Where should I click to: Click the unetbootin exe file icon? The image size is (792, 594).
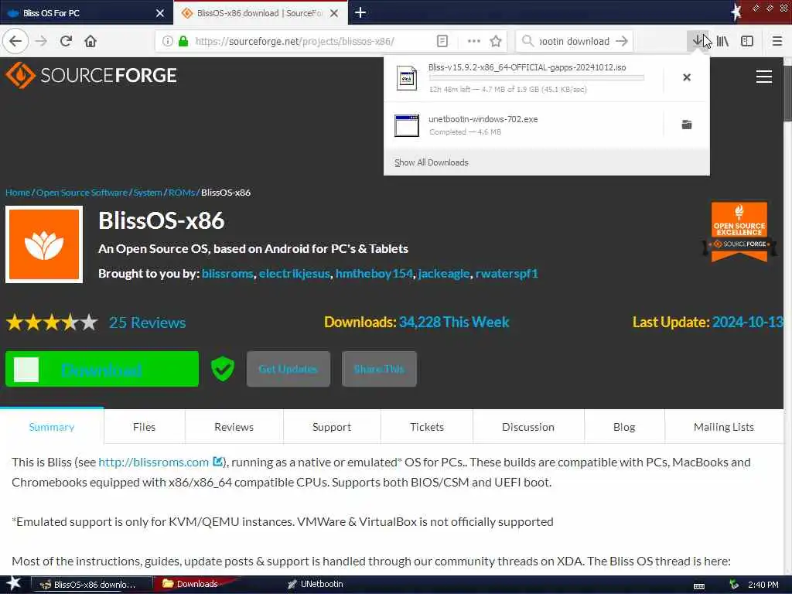407,125
